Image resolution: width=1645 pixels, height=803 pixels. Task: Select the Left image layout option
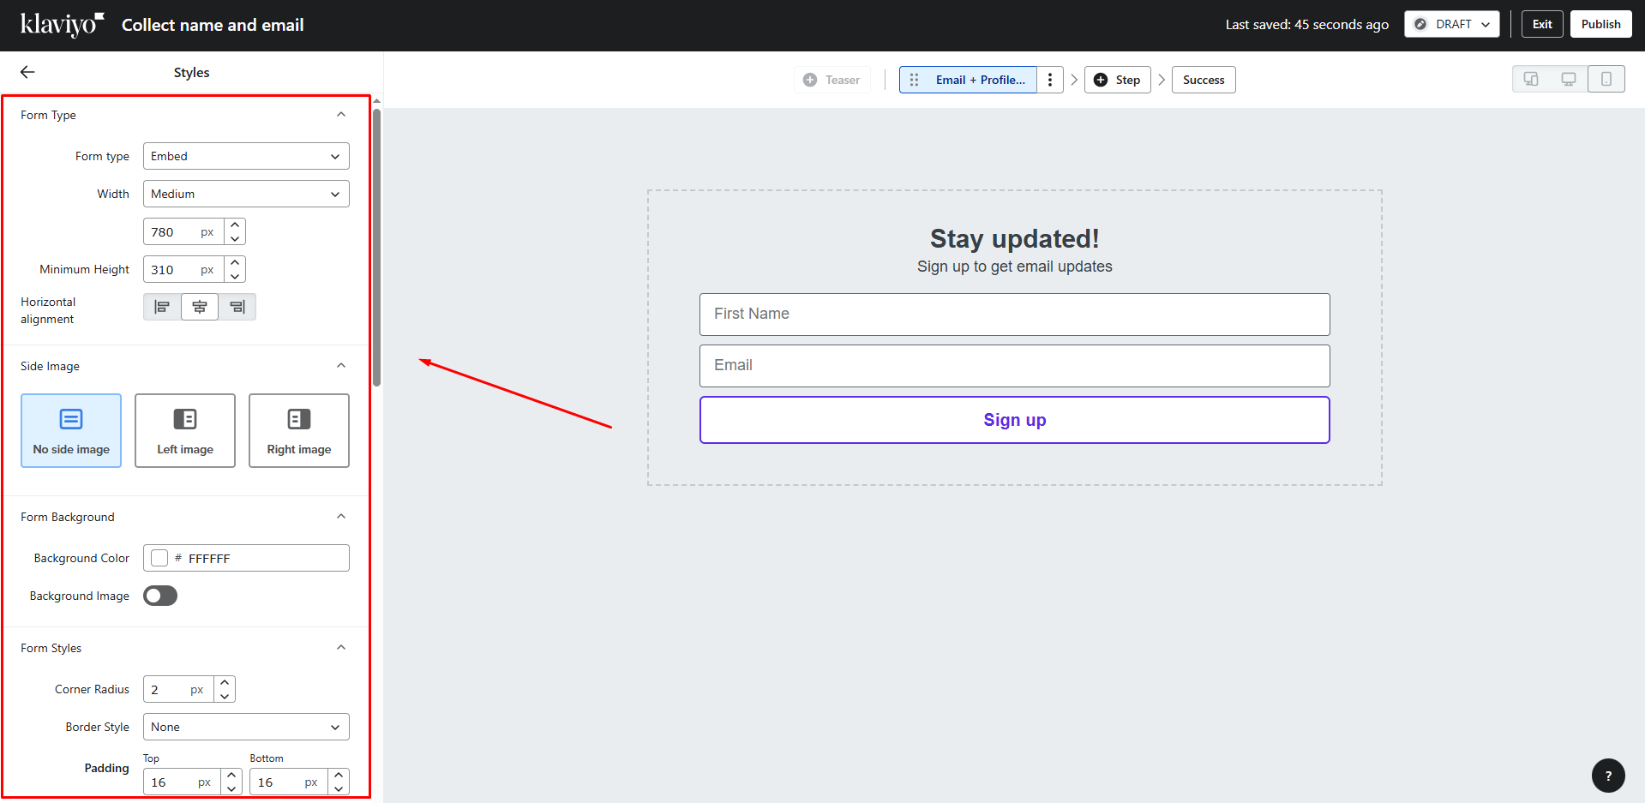185,430
